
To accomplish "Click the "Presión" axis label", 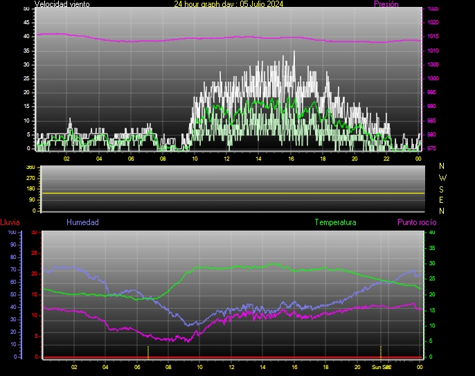I will coord(386,4).
